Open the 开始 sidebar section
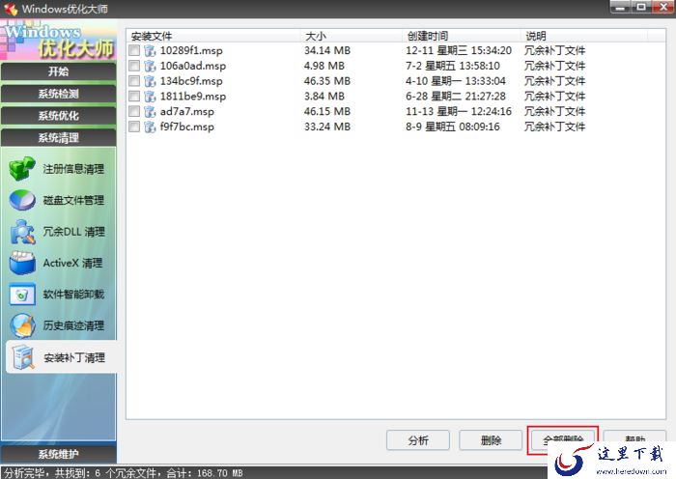Image resolution: width=676 pixels, height=479 pixels. coord(58,71)
